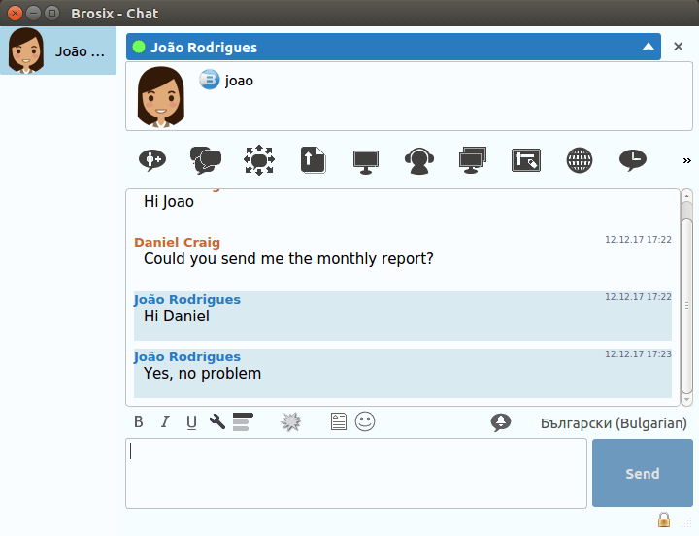Click the send file upload icon
This screenshot has width=699, height=536.
click(x=313, y=160)
